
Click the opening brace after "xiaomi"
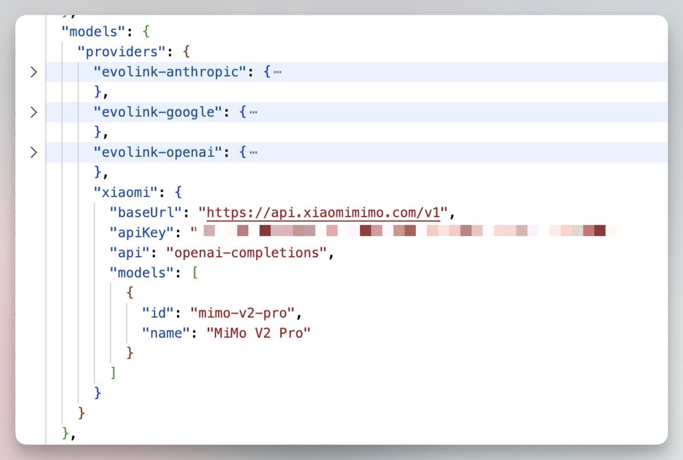click(178, 192)
